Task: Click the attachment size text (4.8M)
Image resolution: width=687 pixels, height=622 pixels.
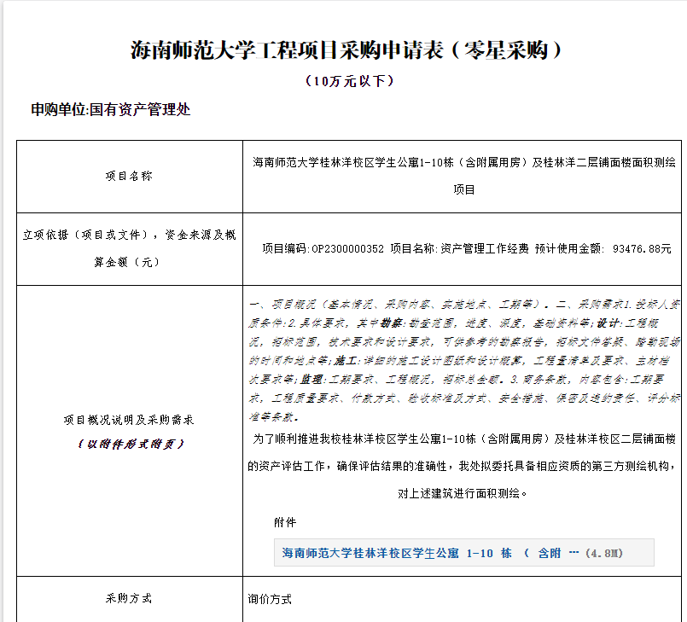Action: [603, 553]
